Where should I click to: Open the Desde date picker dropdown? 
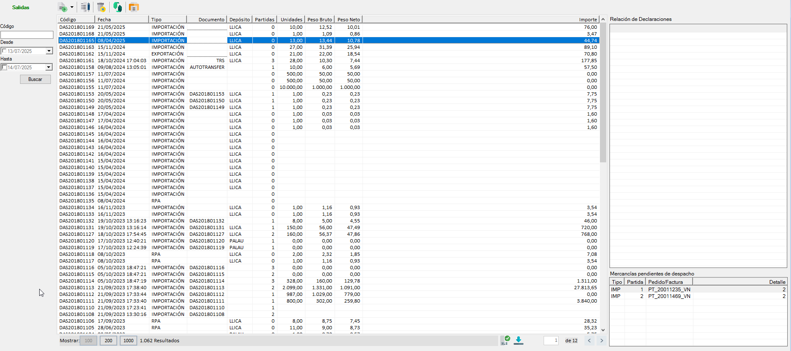pos(49,51)
